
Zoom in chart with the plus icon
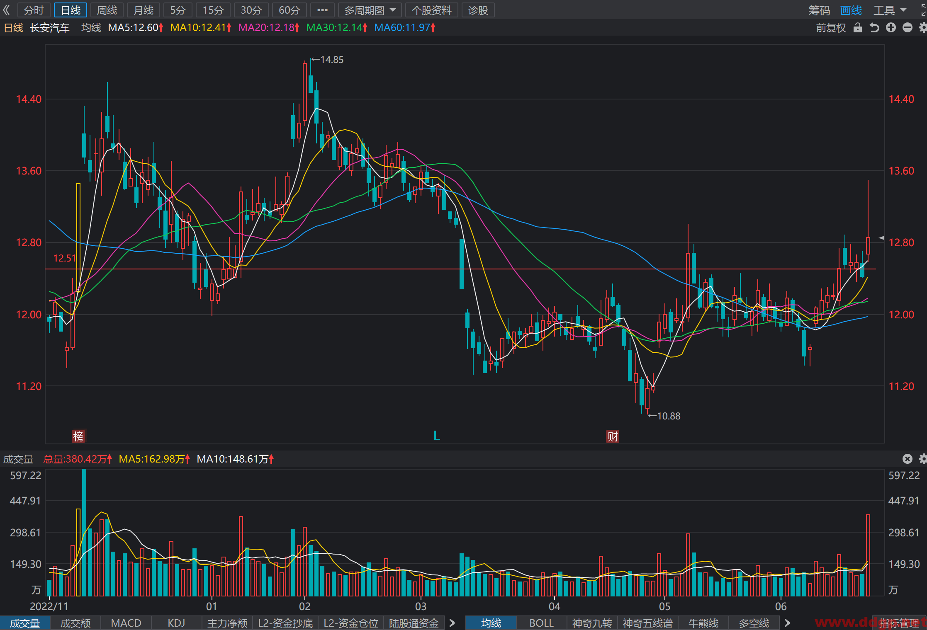click(891, 28)
